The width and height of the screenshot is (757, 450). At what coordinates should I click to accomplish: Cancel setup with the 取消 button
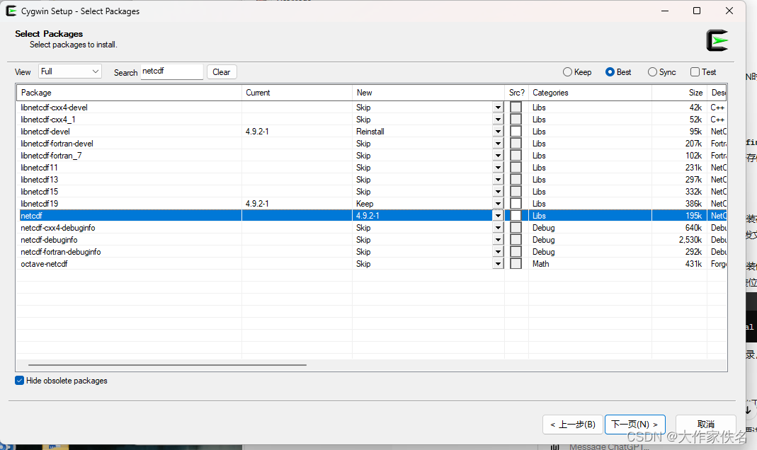706,425
